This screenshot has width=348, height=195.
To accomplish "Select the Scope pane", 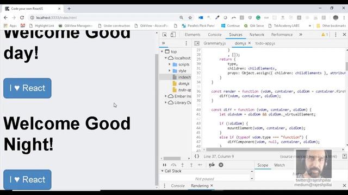I will click(263, 165).
